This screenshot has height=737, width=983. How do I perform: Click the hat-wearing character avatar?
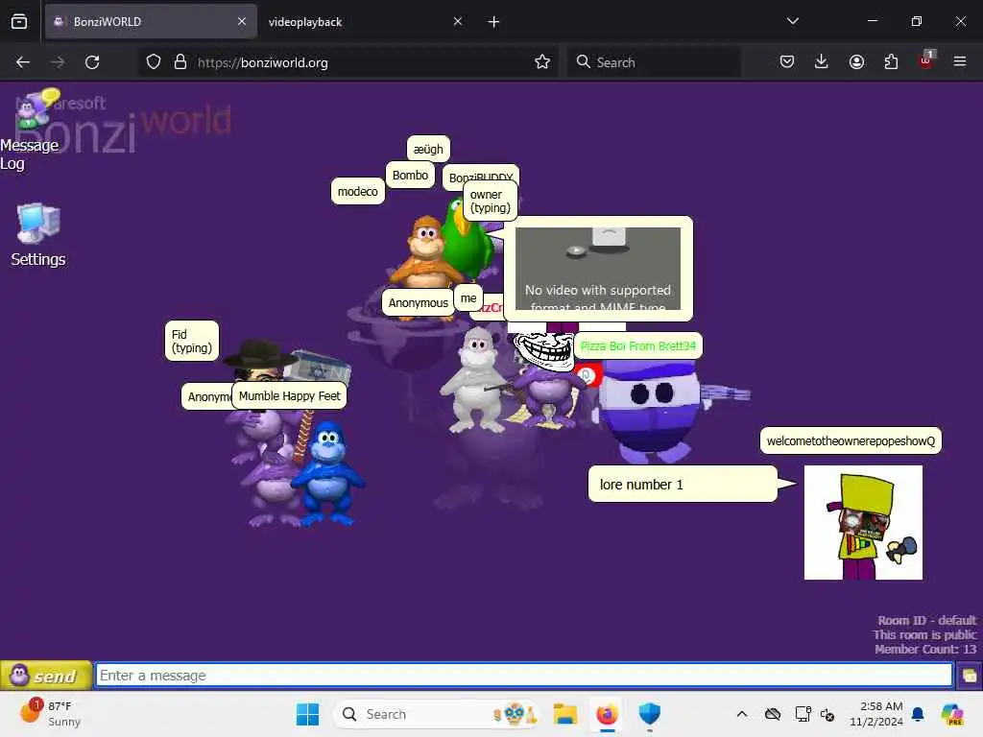point(260,361)
